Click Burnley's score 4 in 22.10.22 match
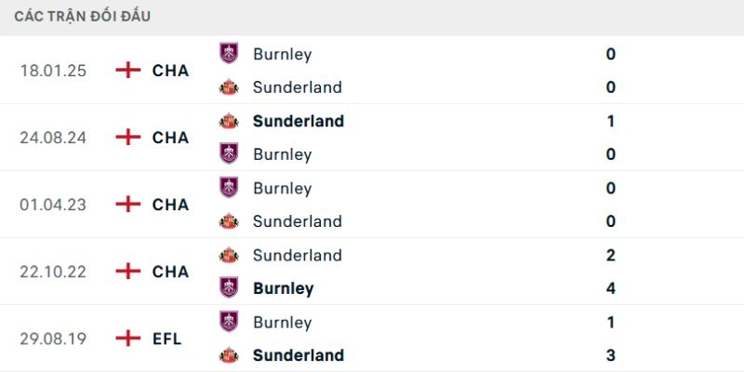The image size is (744, 372). [x=611, y=288]
